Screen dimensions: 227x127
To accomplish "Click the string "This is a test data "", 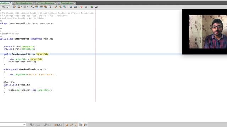I will coord(41,74).
